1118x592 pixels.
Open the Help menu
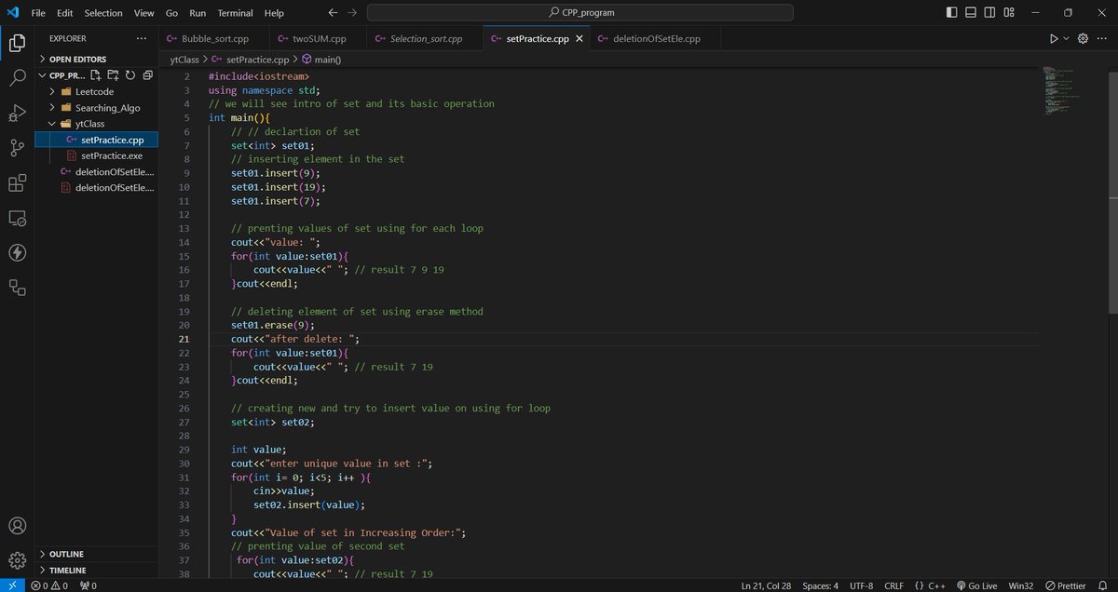pos(274,13)
